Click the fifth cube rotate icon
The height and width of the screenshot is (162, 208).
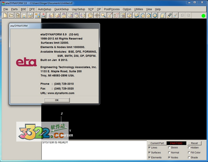[x=77, y=15]
